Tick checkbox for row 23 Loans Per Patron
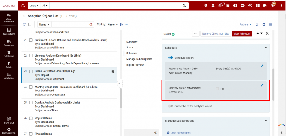Image resolution: width=286 pixels, height=136 pixels. coord(31,71)
